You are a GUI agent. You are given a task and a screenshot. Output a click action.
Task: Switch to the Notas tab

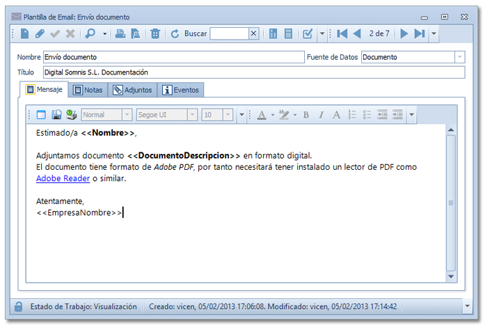(x=88, y=90)
